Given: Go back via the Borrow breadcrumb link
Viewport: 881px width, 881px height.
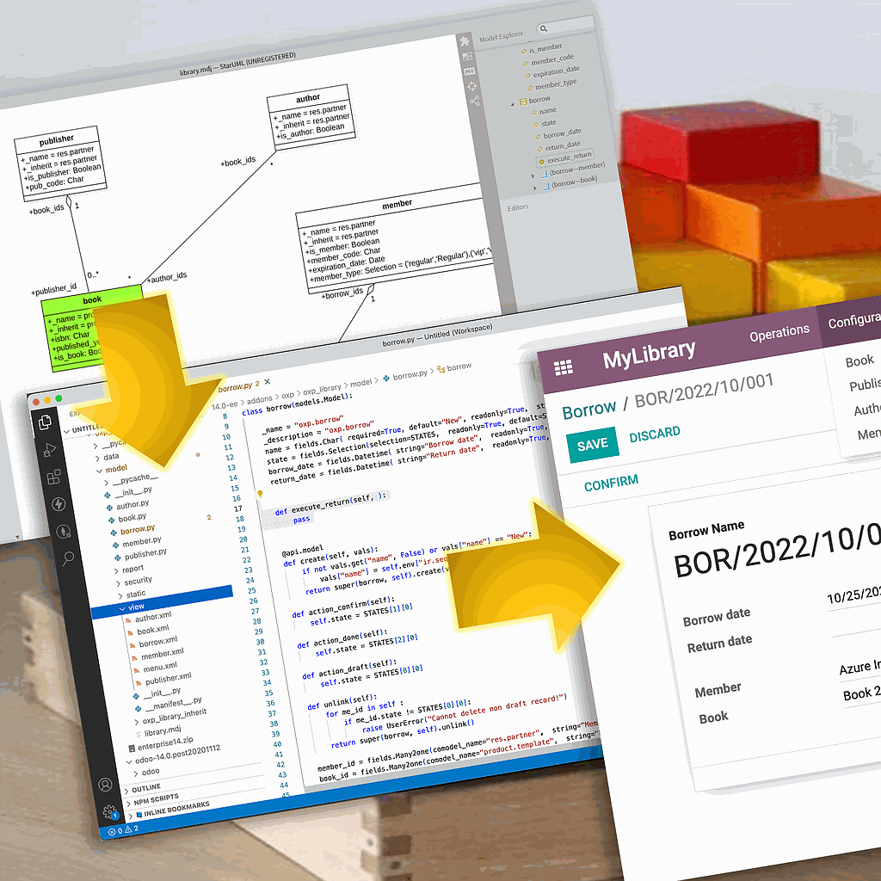Looking at the screenshot, I should pos(588,410).
